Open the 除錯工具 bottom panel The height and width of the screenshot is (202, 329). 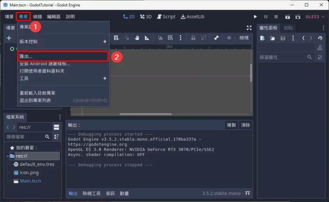[x=91, y=194]
